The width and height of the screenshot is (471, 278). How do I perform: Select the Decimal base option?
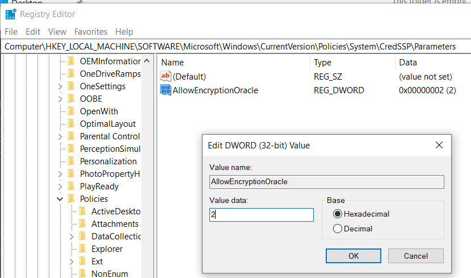click(x=338, y=229)
